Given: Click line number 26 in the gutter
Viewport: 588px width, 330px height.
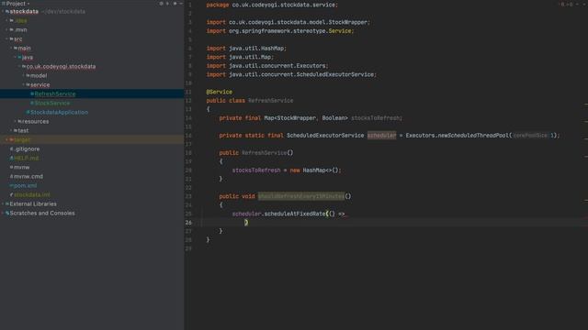Looking at the screenshot, I should [x=188, y=222].
